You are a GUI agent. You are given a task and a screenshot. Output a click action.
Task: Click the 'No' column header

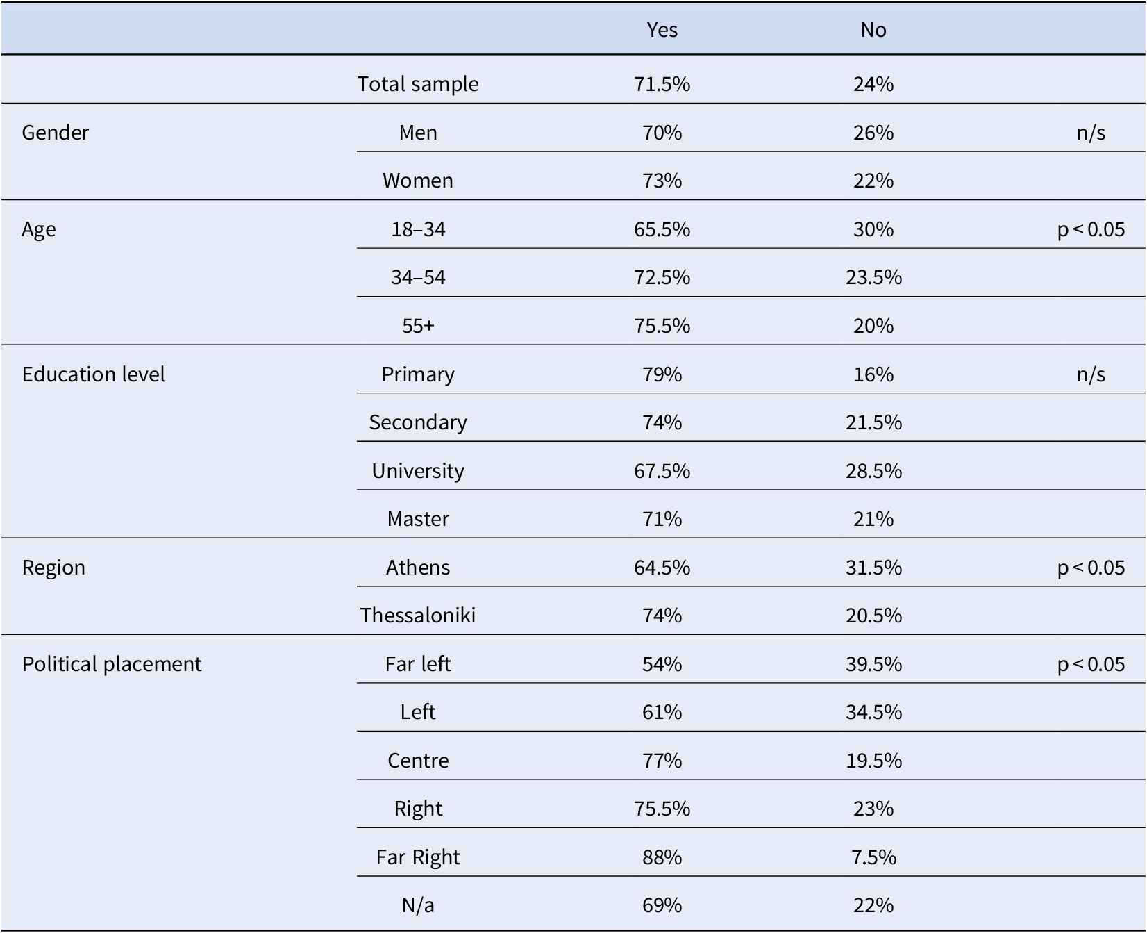point(873,30)
